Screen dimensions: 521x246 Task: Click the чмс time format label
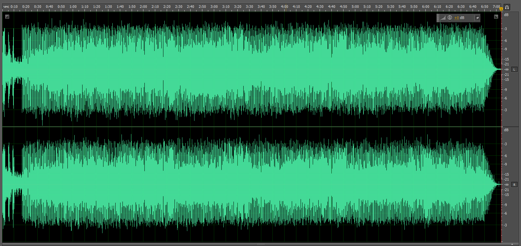pyautogui.click(x=6, y=7)
